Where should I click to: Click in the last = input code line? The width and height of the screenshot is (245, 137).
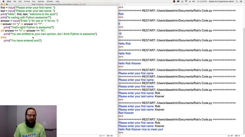tap(28, 11)
